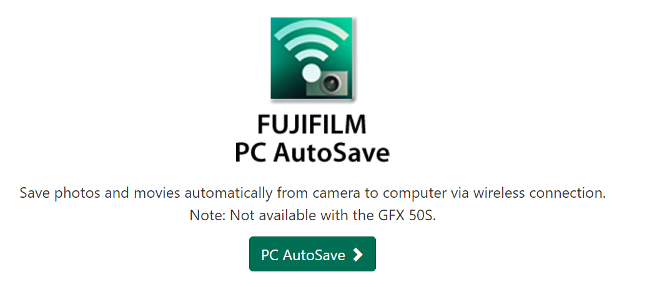Click the chevron arrow on the PC AutoSave button
The height and width of the screenshot is (287, 662).
coord(358,255)
